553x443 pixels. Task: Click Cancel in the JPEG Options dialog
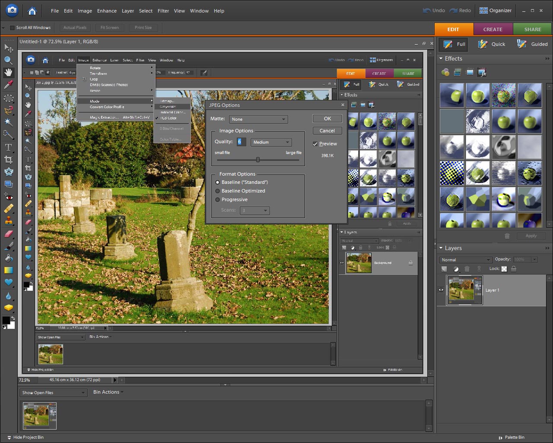327,131
